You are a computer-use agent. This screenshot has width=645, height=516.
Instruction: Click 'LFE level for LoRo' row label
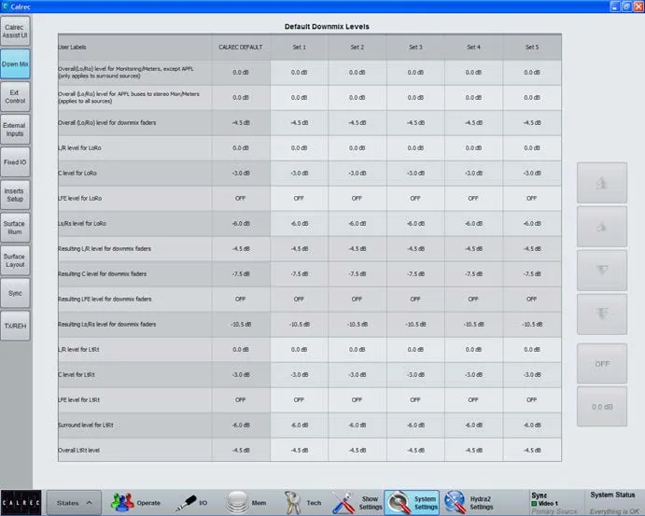[79, 198]
